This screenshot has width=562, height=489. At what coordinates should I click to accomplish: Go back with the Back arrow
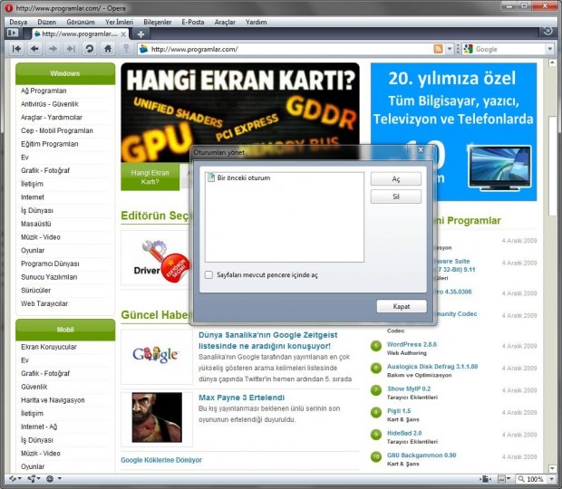tap(34, 49)
